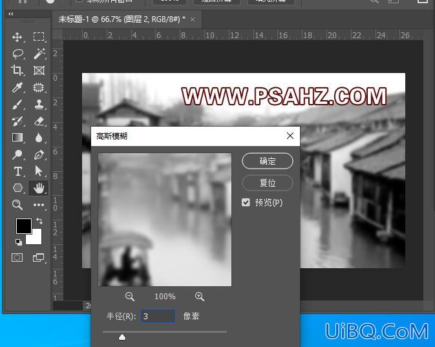Select the Eraser tool

pos(39,121)
